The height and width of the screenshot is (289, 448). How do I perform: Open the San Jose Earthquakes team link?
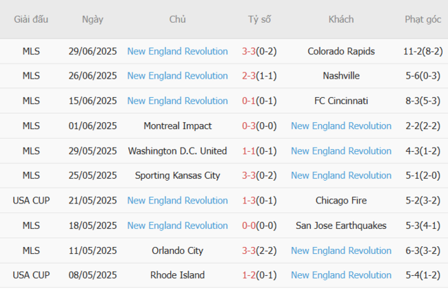[341, 225]
